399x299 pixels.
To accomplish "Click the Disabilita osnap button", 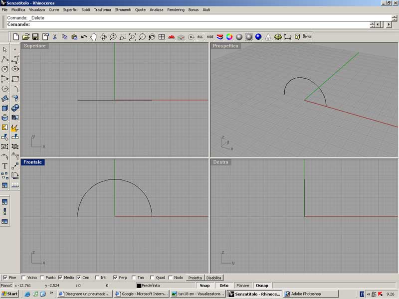I will [x=214, y=278].
